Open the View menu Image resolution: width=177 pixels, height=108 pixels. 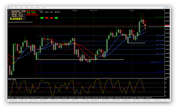coord(16,8)
